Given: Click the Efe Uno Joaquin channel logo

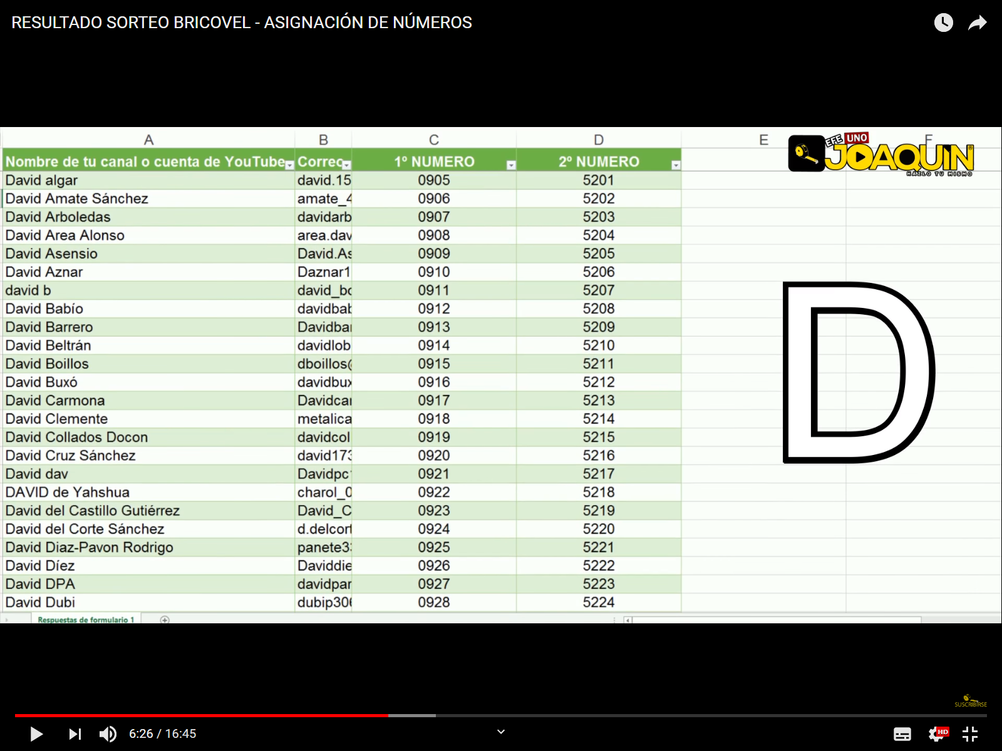Looking at the screenshot, I should pyautogui.click(x=881, y=155).
